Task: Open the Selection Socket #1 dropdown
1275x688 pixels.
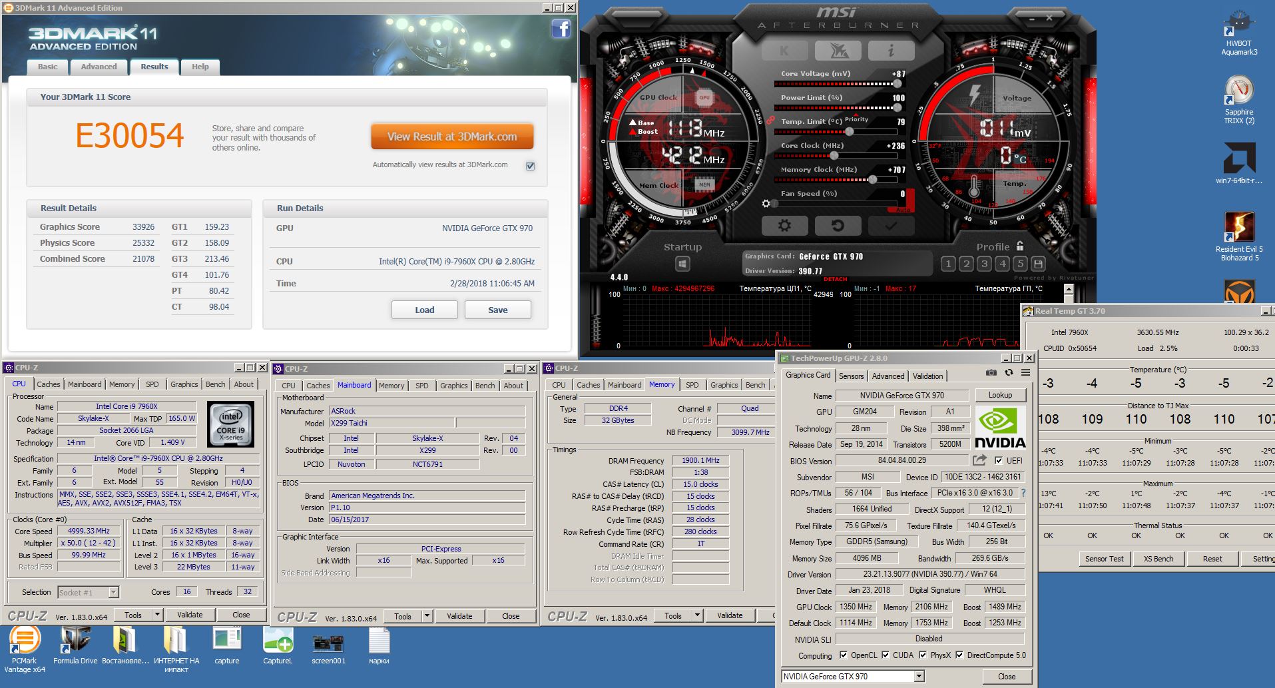Action: click(x=113, y=592)
